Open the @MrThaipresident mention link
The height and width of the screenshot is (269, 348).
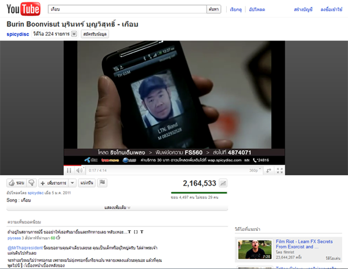tap(25, 248)
